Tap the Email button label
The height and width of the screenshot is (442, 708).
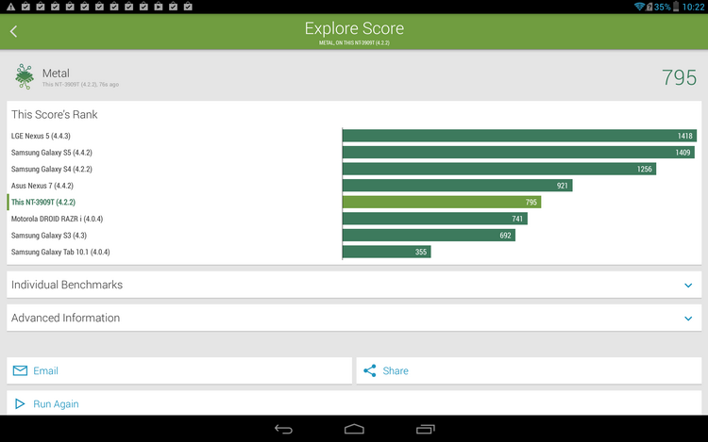[x=45, y=370]
